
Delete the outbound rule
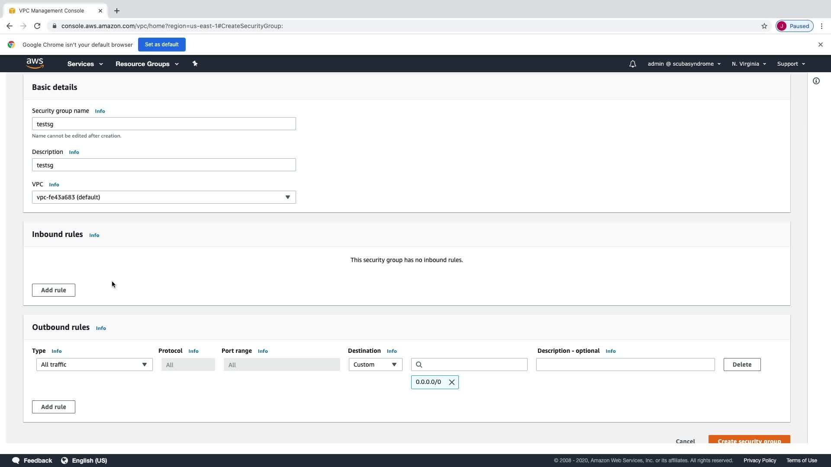[741, 365]
